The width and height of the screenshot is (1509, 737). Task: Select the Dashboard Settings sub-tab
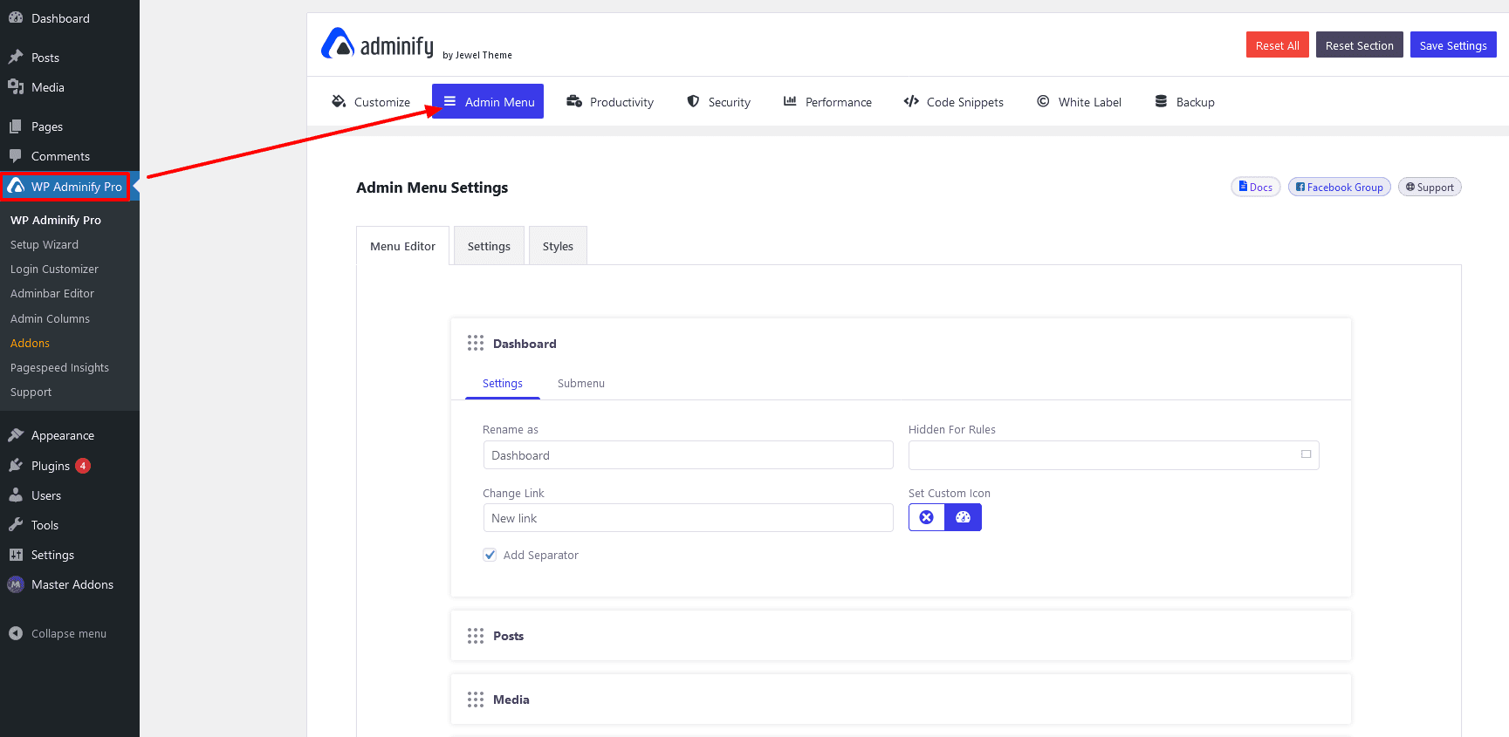coord(503,383)
